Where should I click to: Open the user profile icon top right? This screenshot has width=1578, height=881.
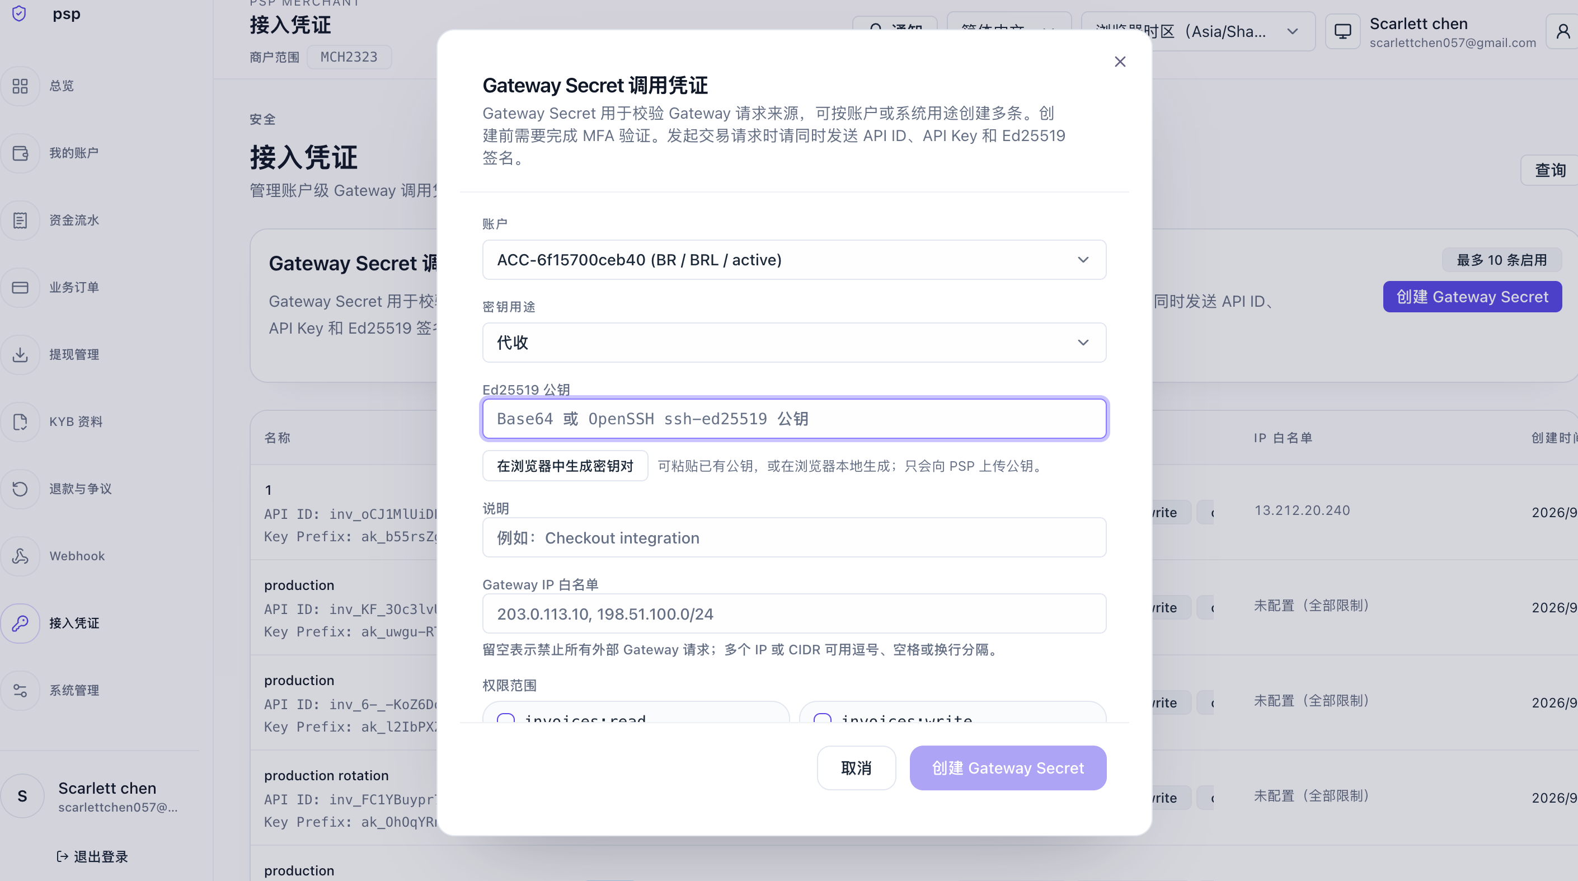[1563, 31]
